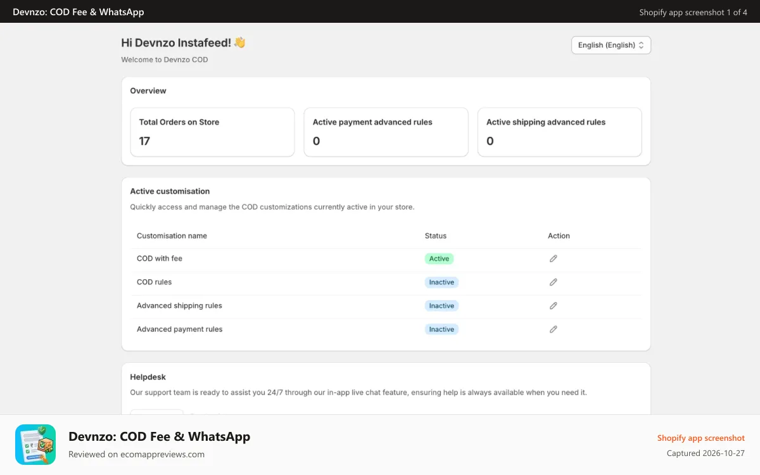Click the Customisation name column header

pyautogui.click(x=172, y=236)
